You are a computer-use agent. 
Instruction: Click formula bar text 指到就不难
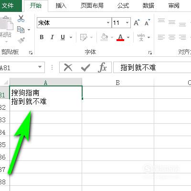(x=138, y=67)
